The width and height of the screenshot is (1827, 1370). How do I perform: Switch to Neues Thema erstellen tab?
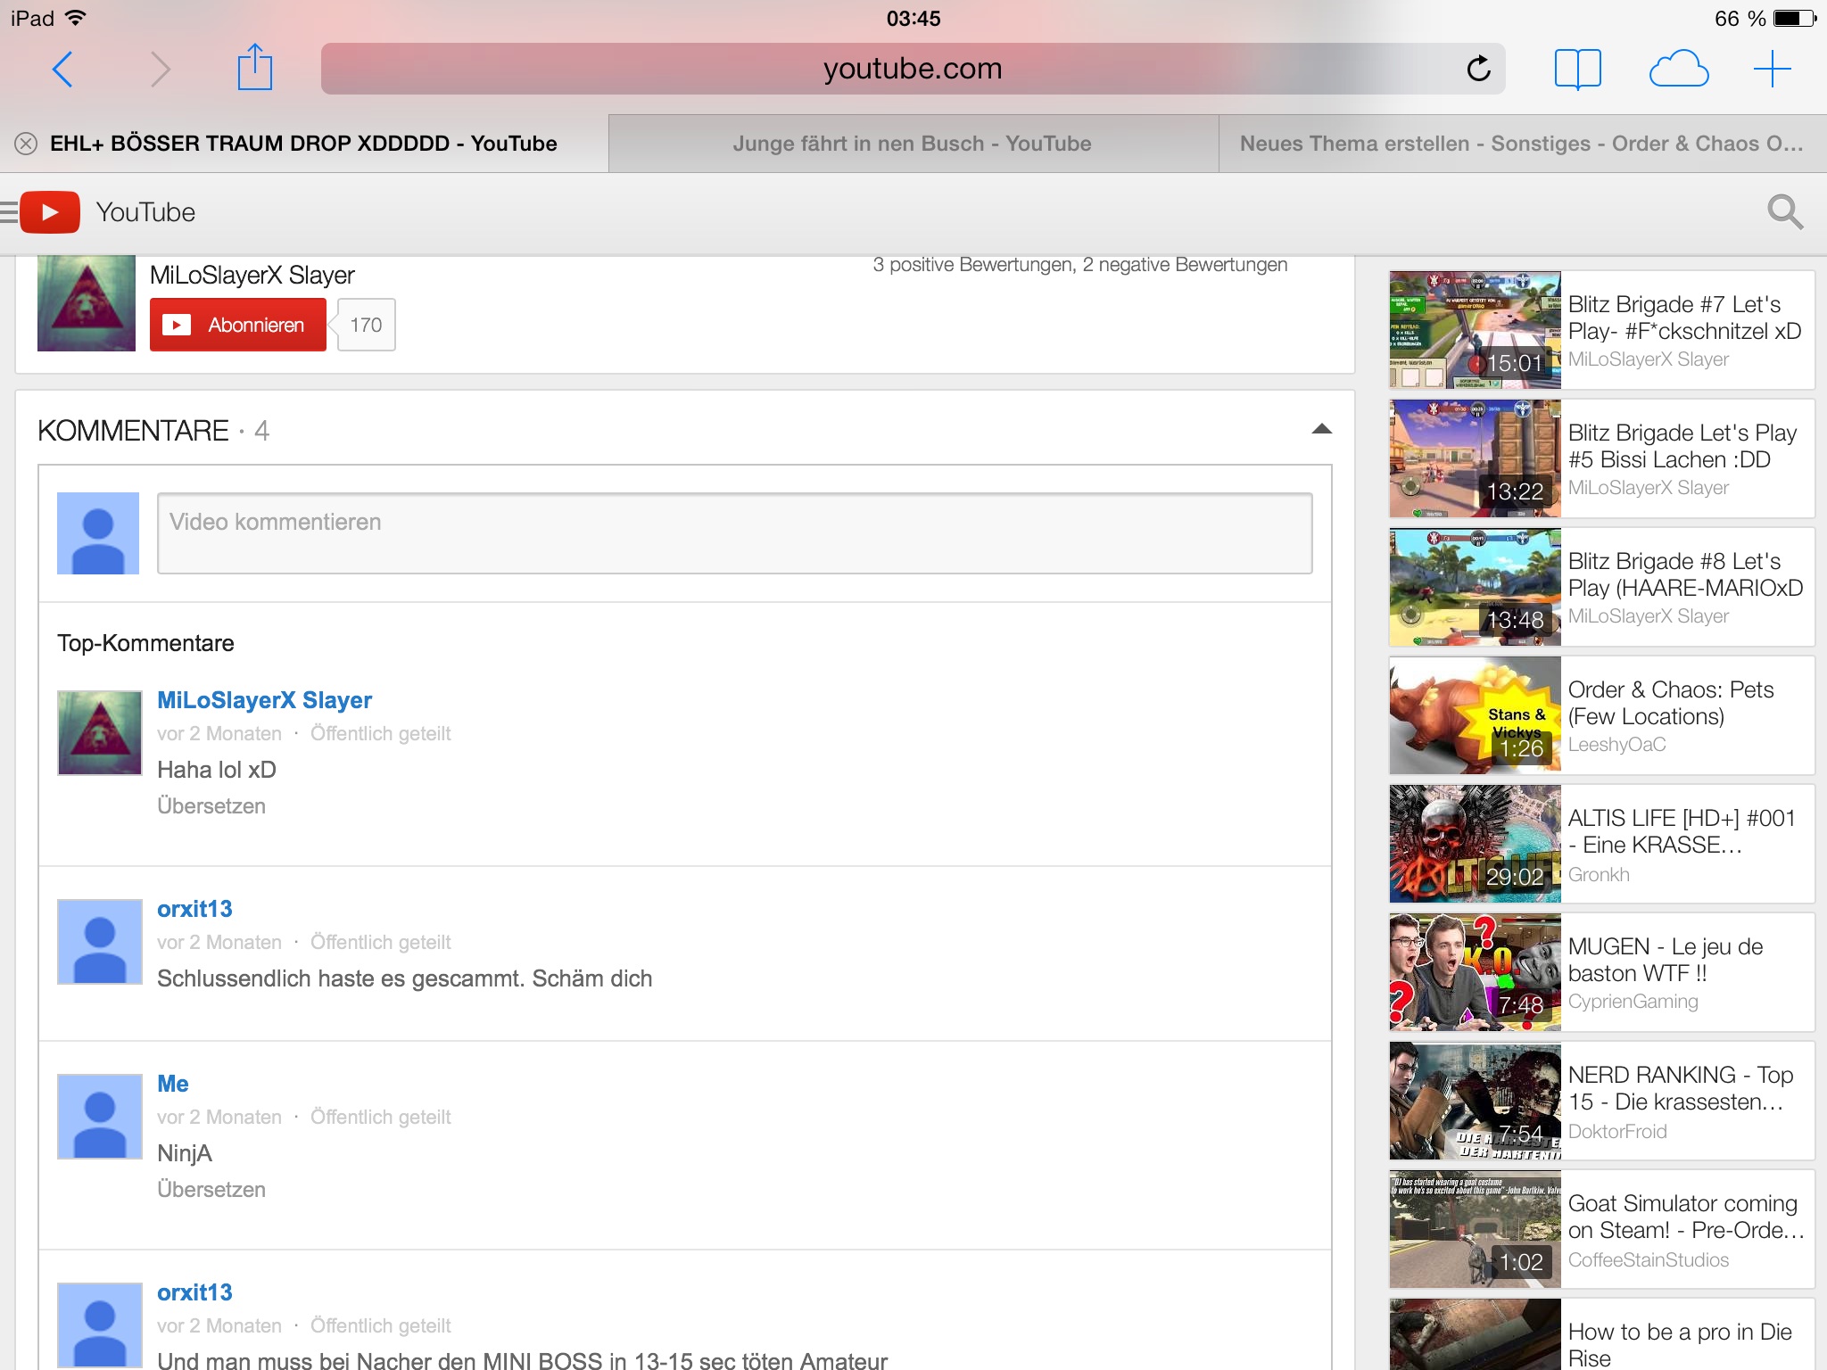coord(1521,144)
